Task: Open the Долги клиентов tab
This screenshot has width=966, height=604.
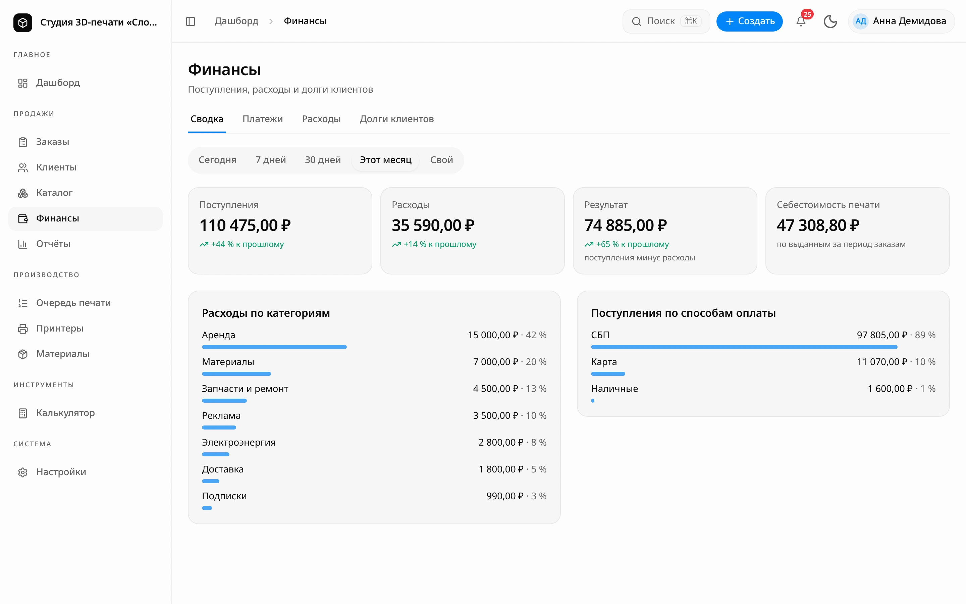Action: 396,119
